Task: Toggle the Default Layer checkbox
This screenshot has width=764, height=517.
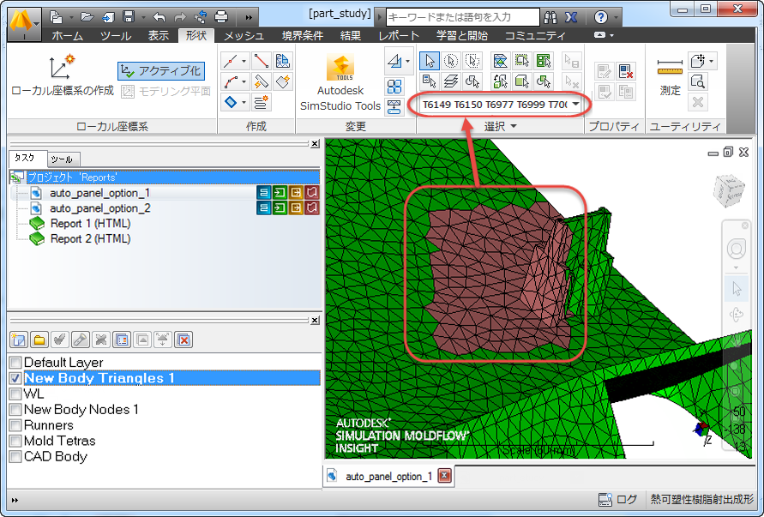Action: pos(15,362)
